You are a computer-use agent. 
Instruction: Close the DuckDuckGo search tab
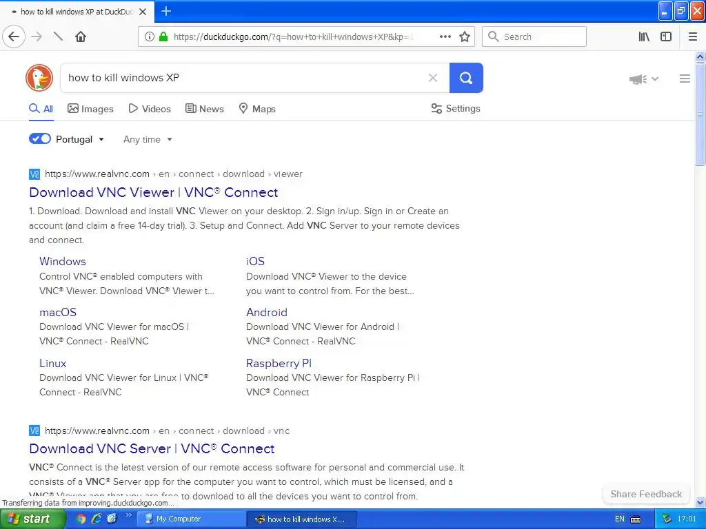(143, 12)
